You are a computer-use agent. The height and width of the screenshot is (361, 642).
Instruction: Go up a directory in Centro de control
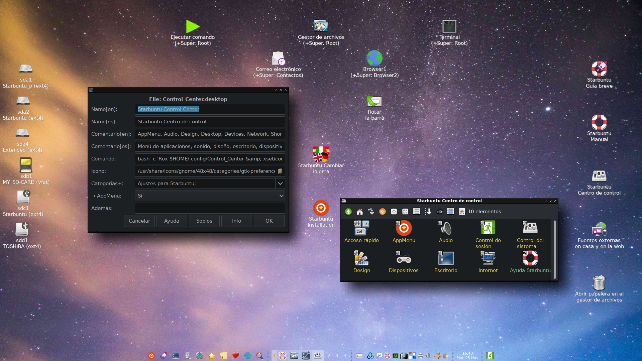[x=348, y=212]
